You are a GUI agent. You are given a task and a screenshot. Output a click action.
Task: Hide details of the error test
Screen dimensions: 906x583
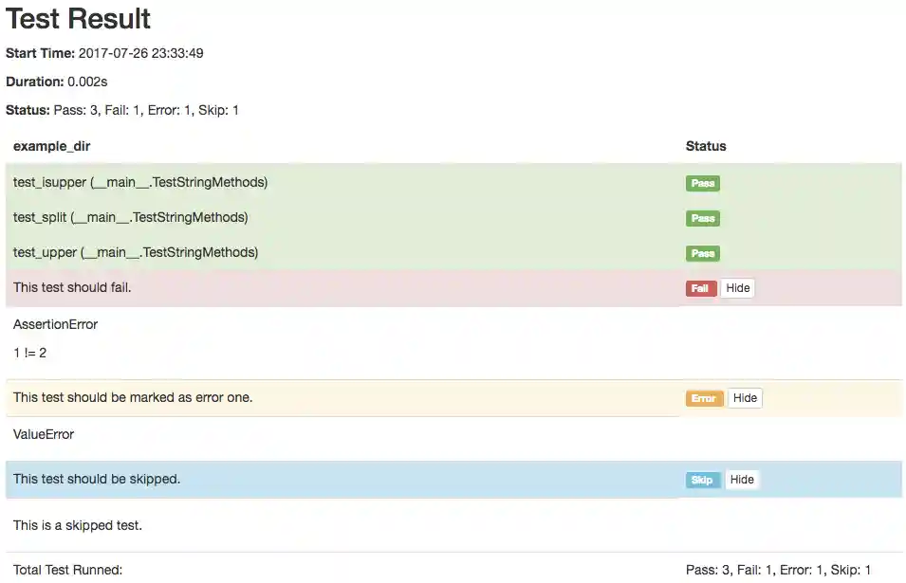coord(745,398)
